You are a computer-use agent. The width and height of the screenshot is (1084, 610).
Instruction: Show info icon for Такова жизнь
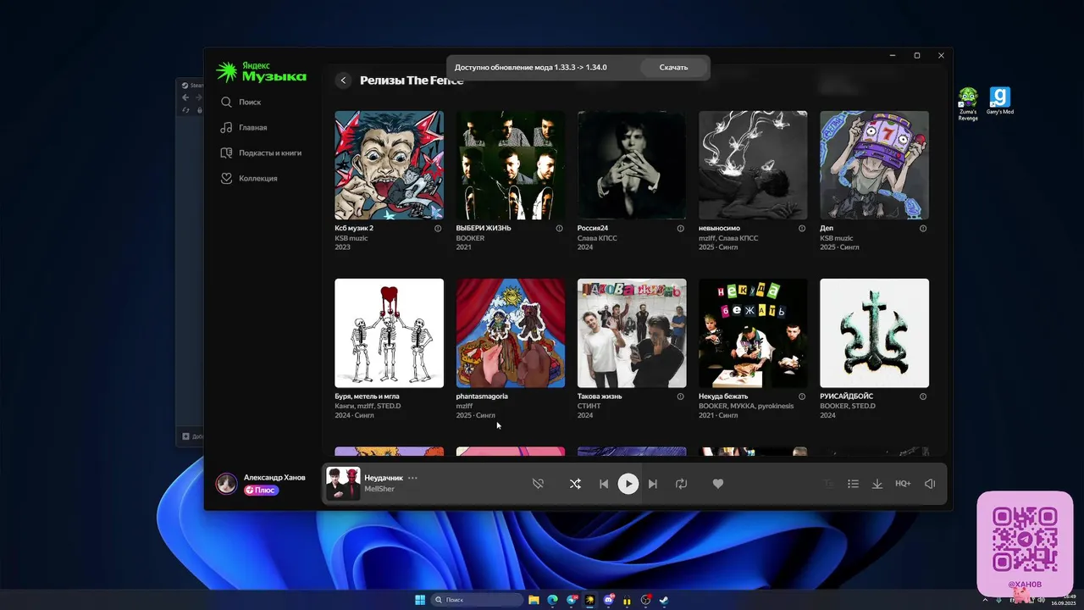click(x=680, y=396)
